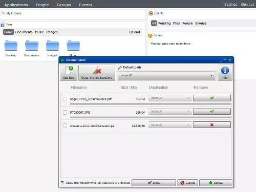Image resolution: width=256 pixels, height=192 pixels.
Task: Click the Upload Panel title icon
Action: pyautogui.click(x=62, y=60)
